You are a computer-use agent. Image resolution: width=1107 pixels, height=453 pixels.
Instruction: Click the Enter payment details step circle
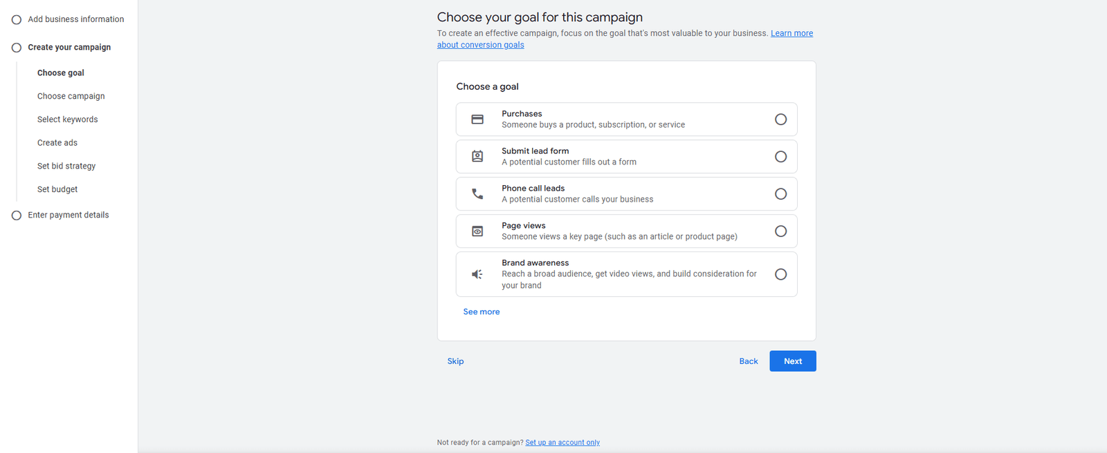(17, 215)
